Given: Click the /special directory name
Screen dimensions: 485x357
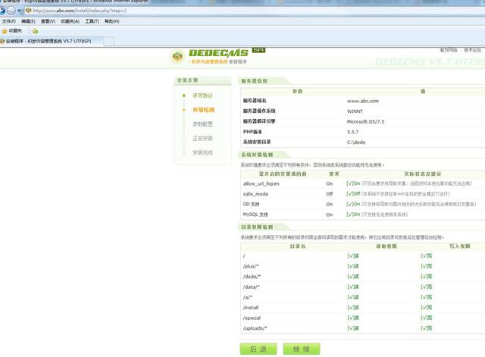Looking at the screenshot, I should [x=252, y=318].
